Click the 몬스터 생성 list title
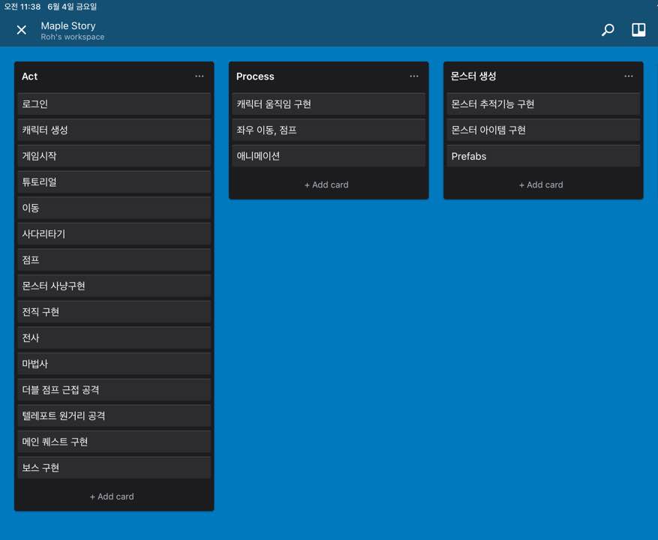This screenshot has height=540, width=658. coord(473,76)
